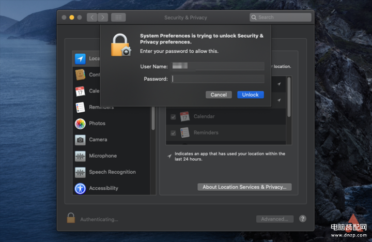The height and width of the screenshot is (242, 372).
Task: Click the padlock icon next to Authenticating
Action: point(71,218)
